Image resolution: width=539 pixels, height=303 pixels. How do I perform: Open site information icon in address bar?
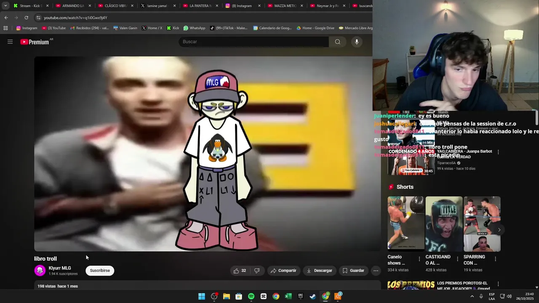pyautogui.click(x=38, y=18)
